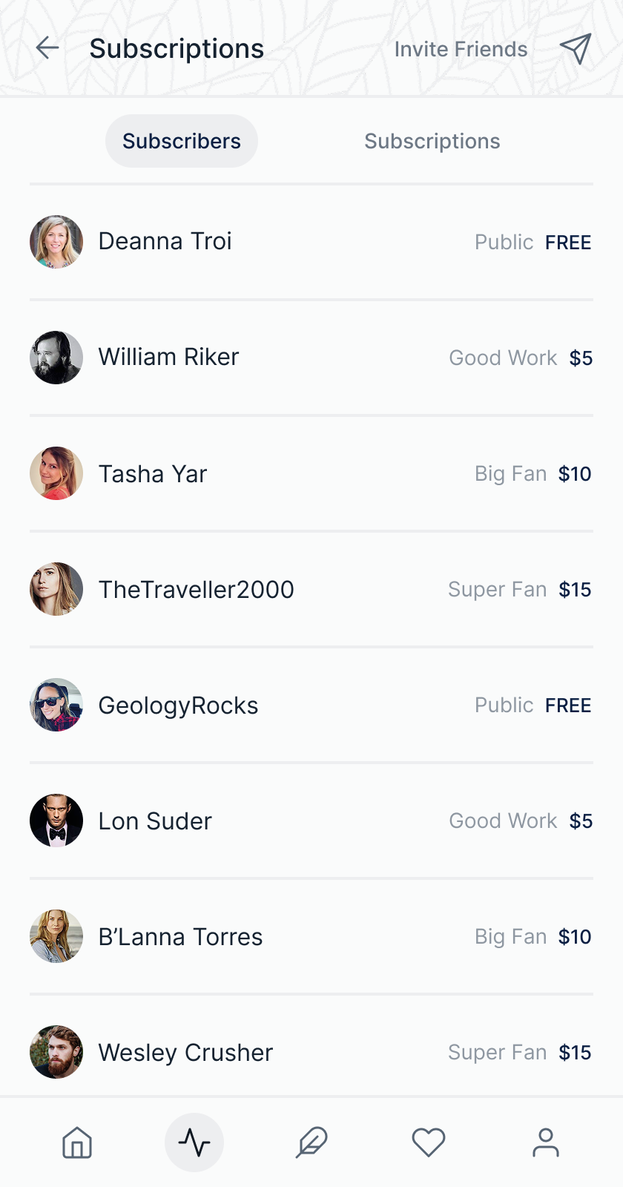Tap the paper plane send icon

[x=575, y=49]
